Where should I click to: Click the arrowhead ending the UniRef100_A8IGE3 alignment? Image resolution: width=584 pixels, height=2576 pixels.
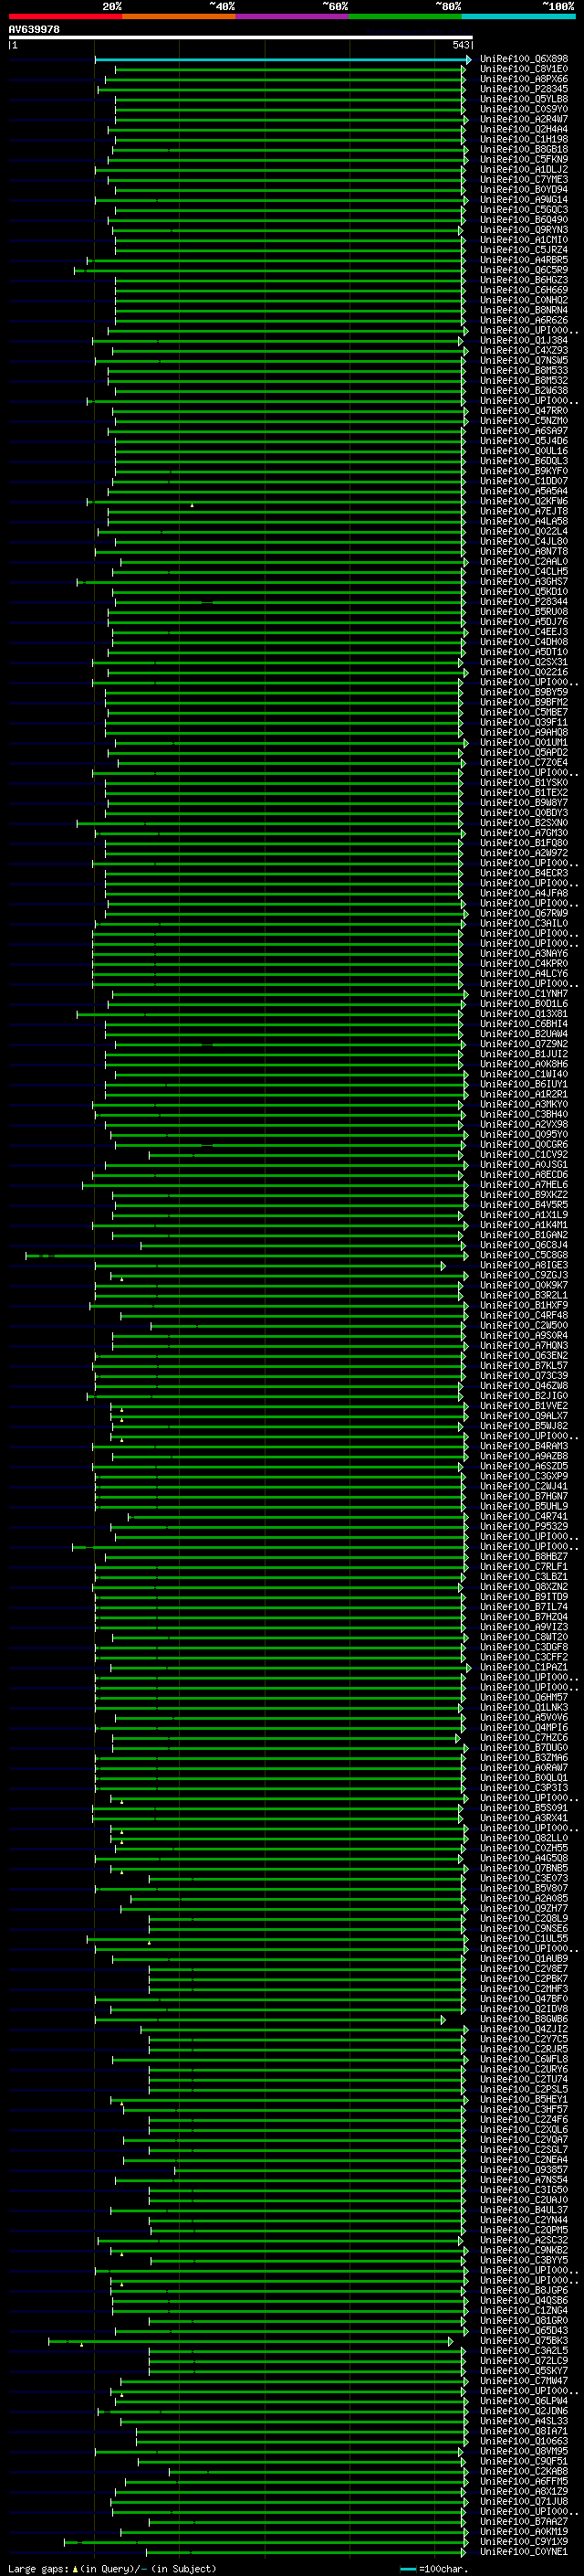[443, 1267]
